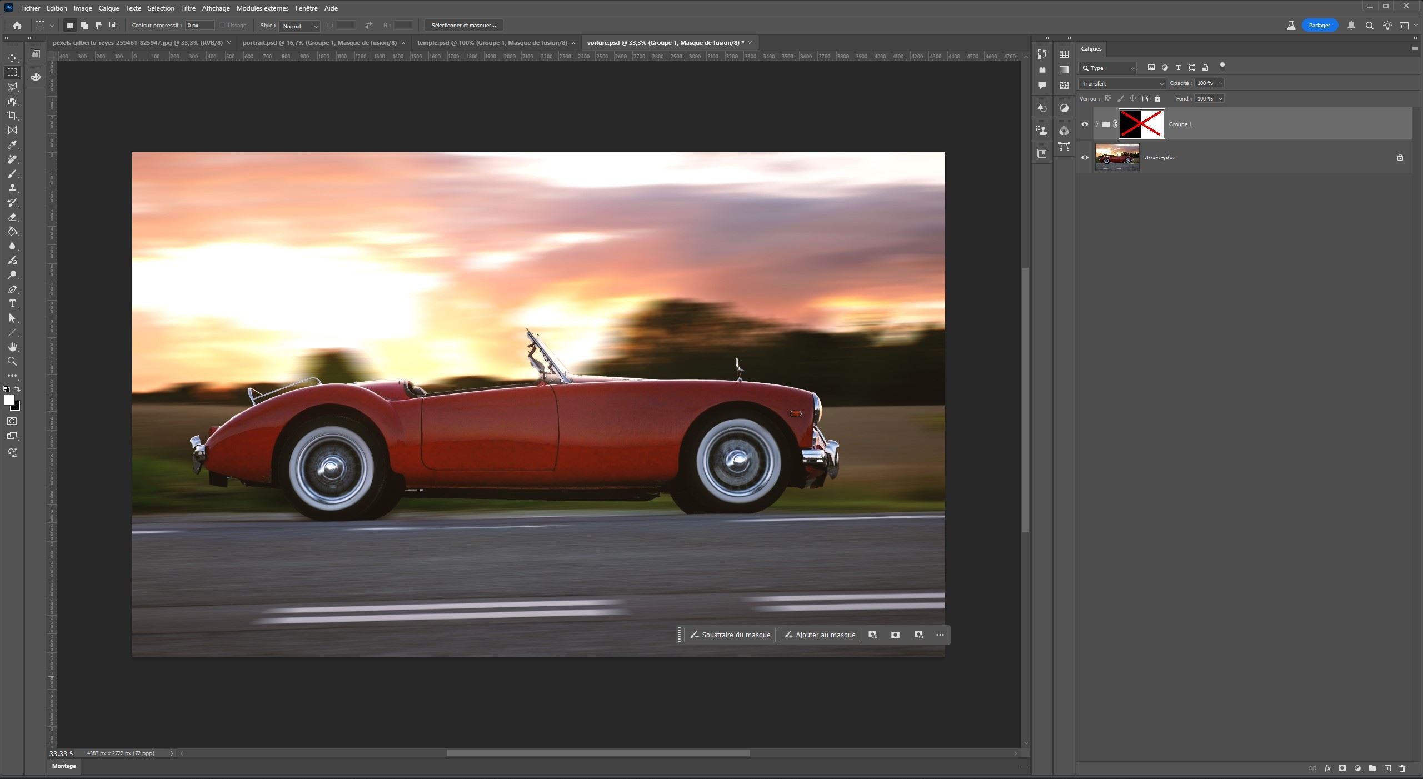1423x779 pixels.
Task: Toggle smart object layer filter
Action: point(1205,68)
